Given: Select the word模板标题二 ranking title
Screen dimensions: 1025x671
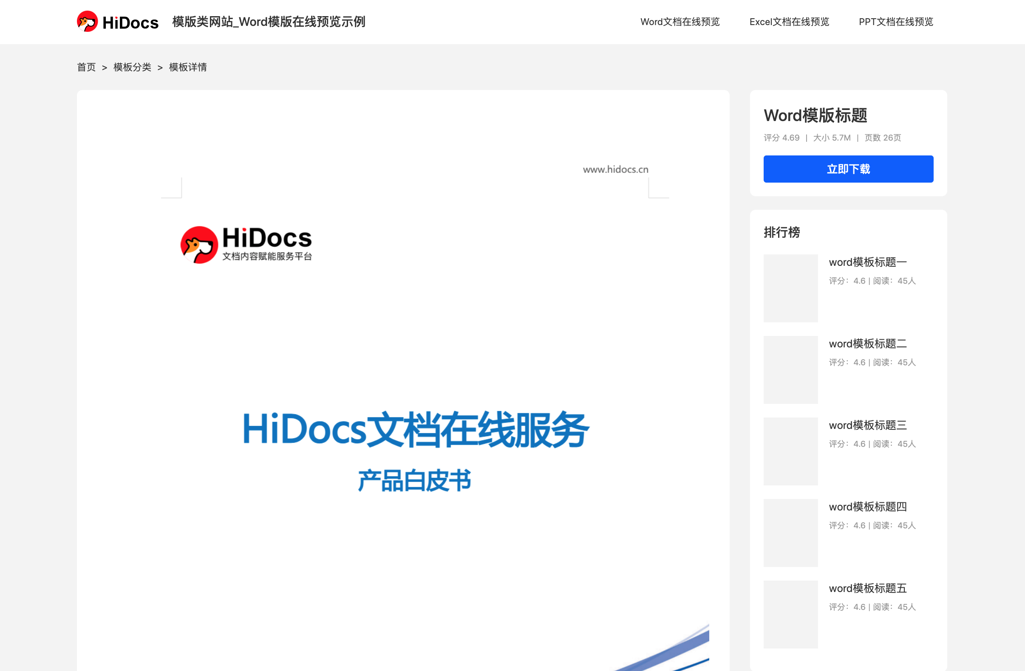Looking at the screenshot, I should click(867, 344).
